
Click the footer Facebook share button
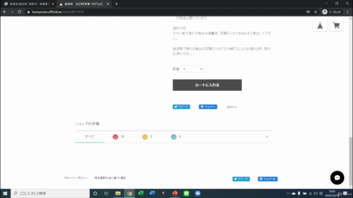point(268,179)
